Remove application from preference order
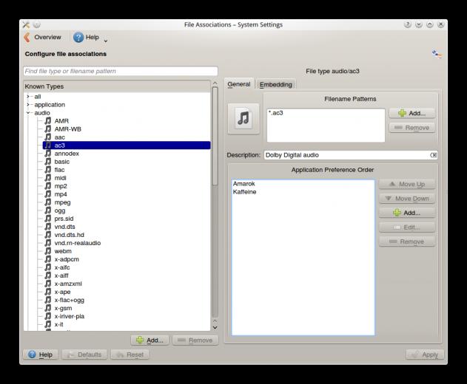The height and width of the screenshot is (384, 467). 407,241
